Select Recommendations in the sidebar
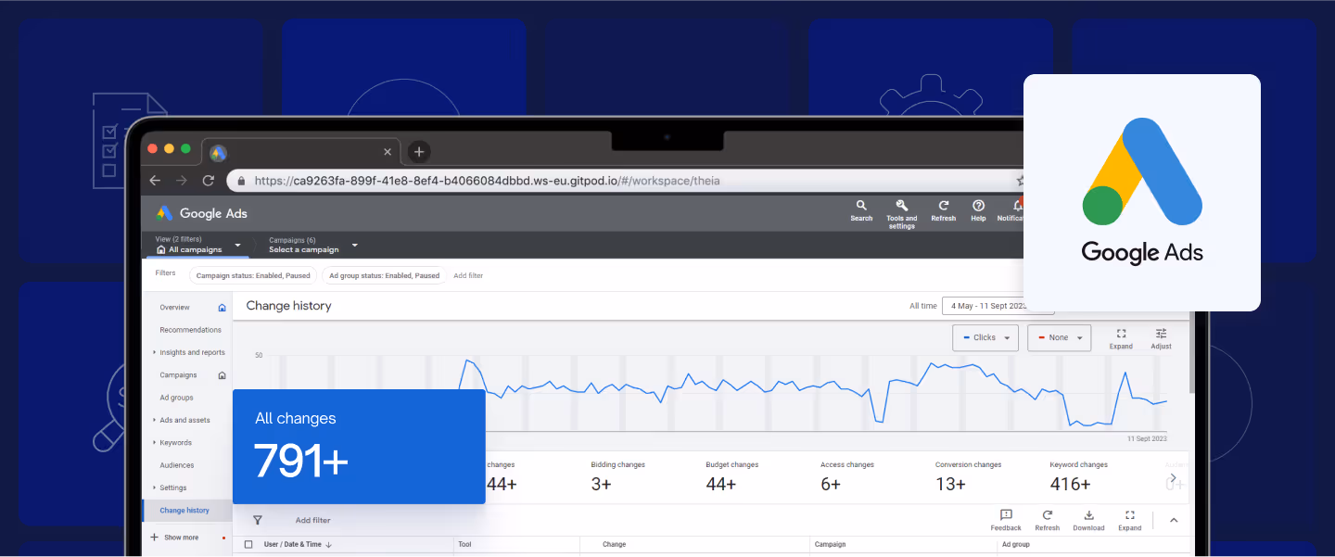 point(190,330)
